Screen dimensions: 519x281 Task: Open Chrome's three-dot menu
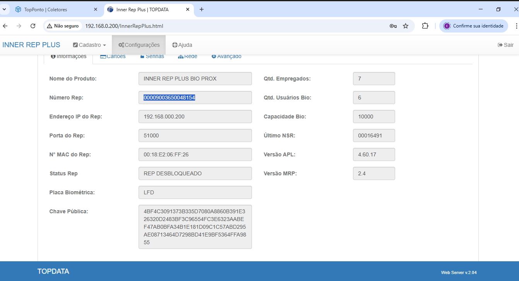pos(516,26)
